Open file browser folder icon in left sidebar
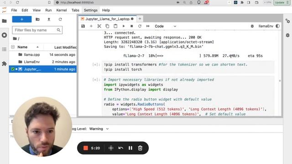The height and width of the screenshot is (164, 292). coord(4,21)
